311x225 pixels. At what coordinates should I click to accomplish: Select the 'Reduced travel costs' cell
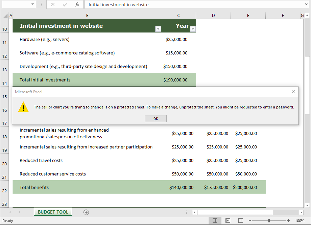pyautogui.click(x=87, y=160)
